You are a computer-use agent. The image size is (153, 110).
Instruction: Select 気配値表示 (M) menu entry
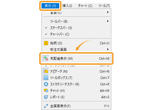point(76,59)
